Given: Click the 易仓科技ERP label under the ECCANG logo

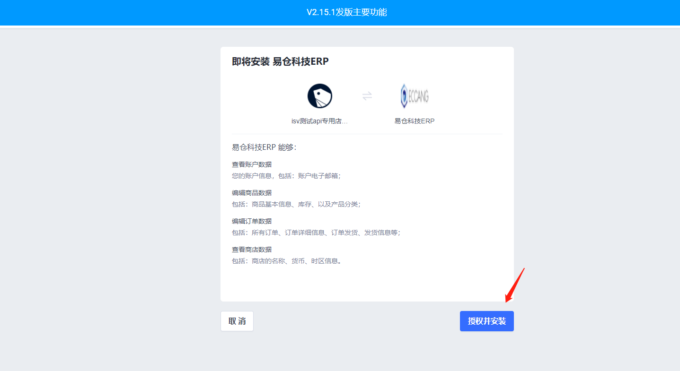Looking at the screenshot, I should 415,121.
